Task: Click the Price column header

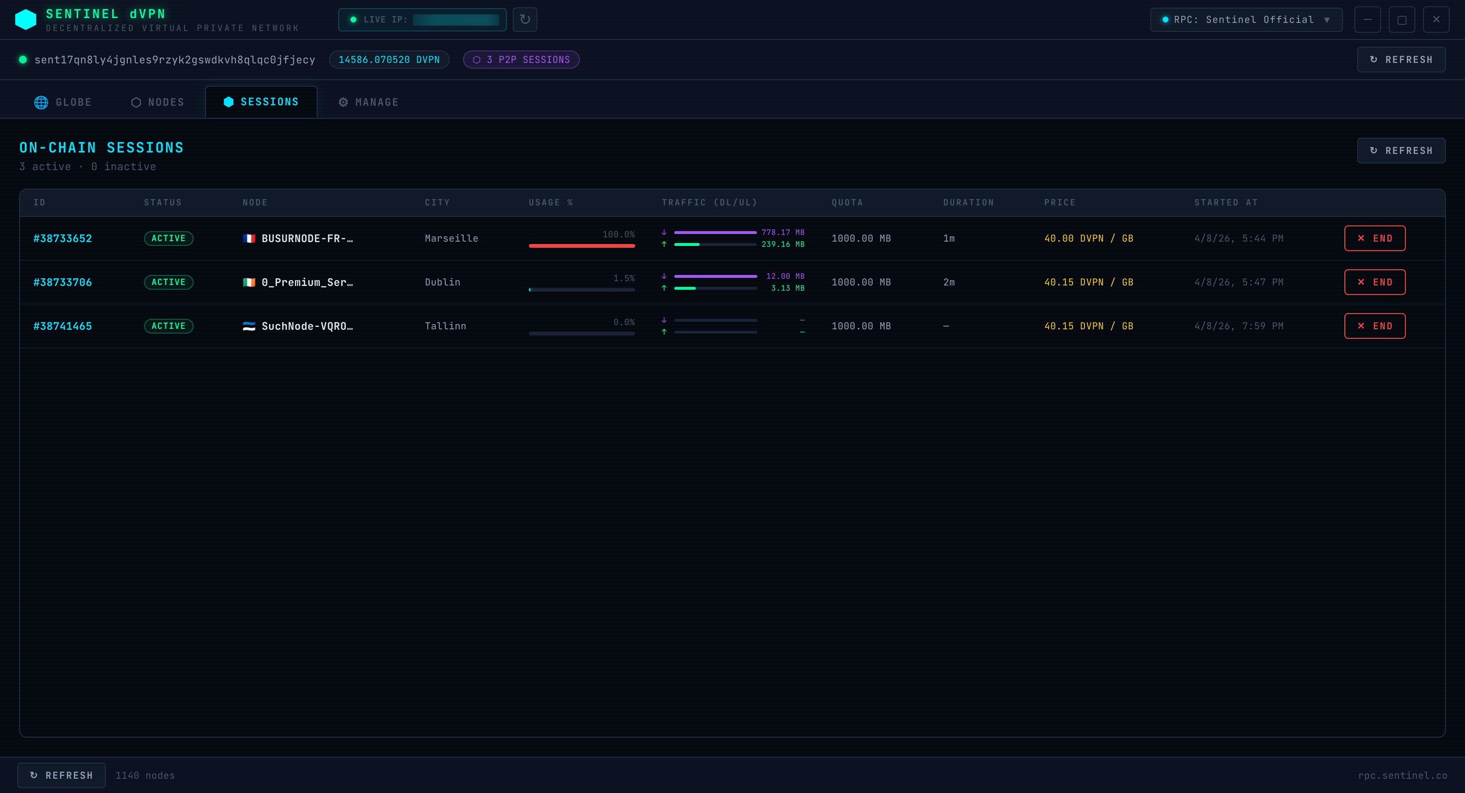Action: 1060,203
